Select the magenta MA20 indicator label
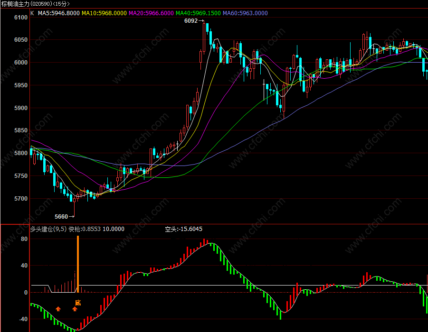The image size is (428, 332). [151, 13]
